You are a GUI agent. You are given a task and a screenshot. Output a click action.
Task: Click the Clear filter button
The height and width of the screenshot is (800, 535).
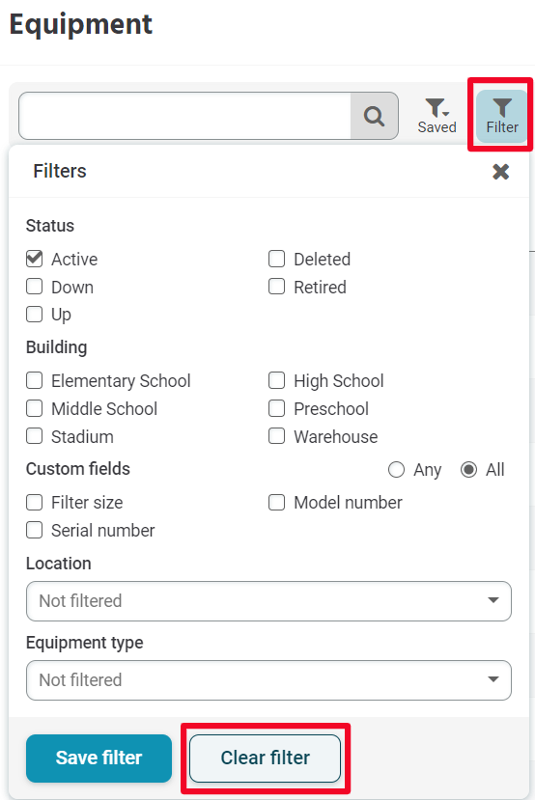tap(265, 759)
